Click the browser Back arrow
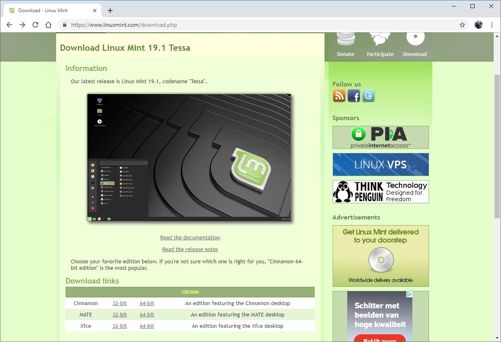This screenshot has width=501, height=342. click(9, 25)
